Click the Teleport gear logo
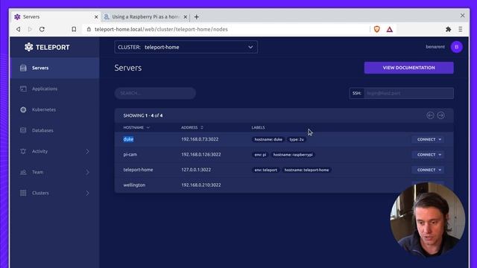 coord(28,47)
